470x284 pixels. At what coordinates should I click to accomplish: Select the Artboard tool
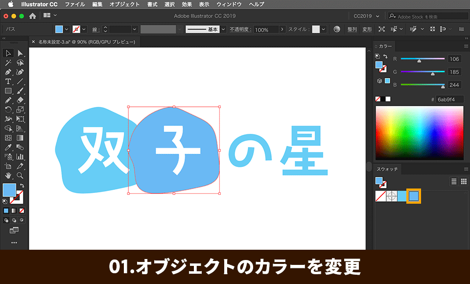click(x=8, y=166)
